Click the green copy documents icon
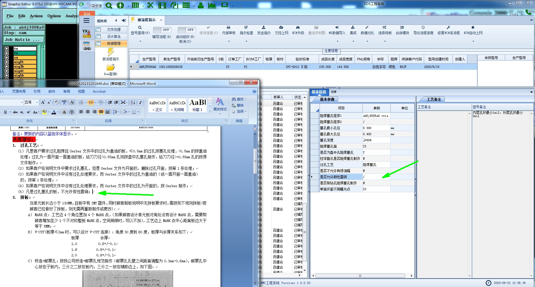The height and width of the screenshot is (287, 535). pyautogui.click(x=174, y=5)
